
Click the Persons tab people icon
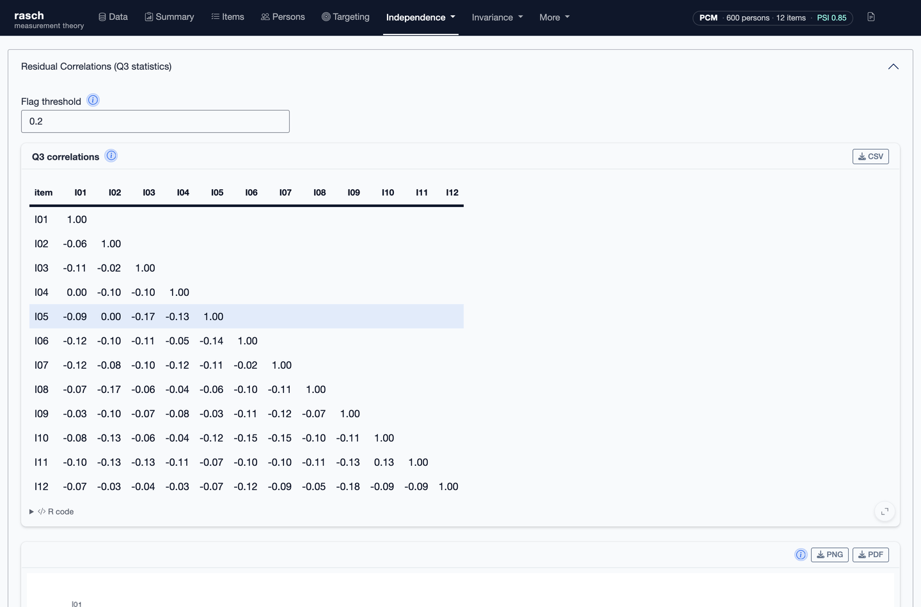pyautogui.click(x=265, y=17)
